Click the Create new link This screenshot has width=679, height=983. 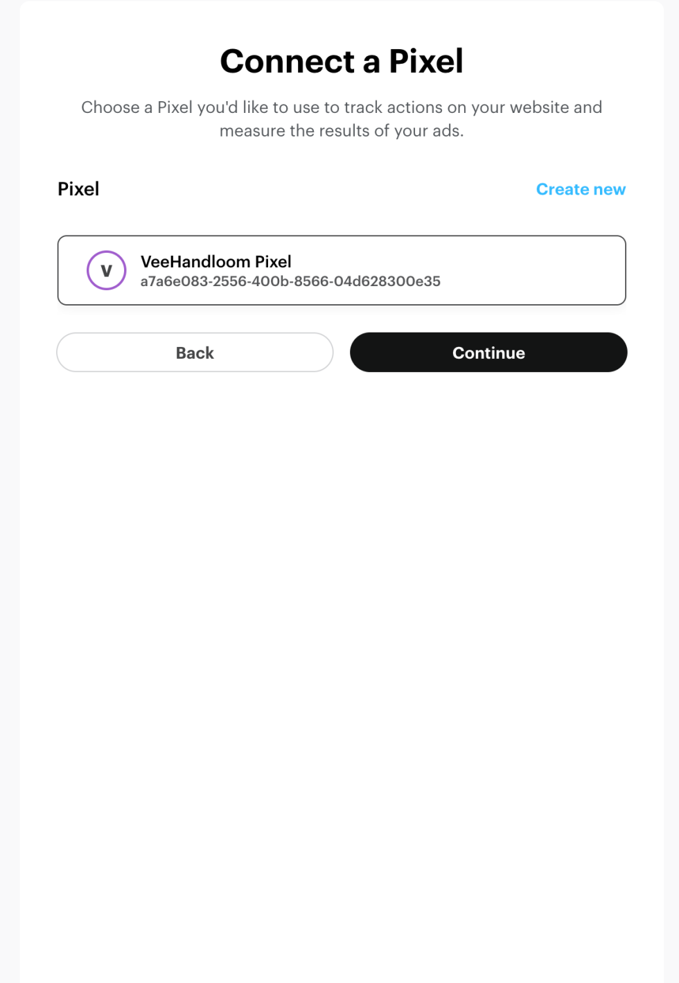581,189
